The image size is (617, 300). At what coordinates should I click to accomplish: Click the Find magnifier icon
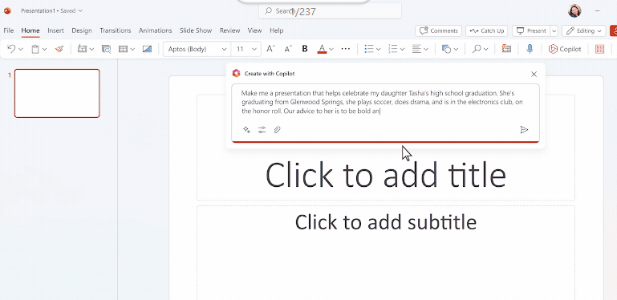click(x=477, y=49)
